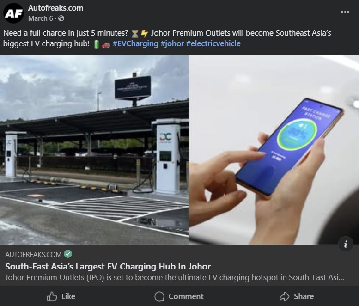Open the phone fast-charge app photo

pos(274,149)
